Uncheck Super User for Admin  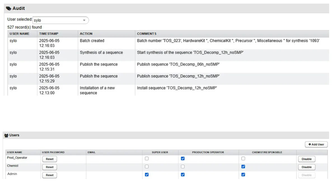147,174
